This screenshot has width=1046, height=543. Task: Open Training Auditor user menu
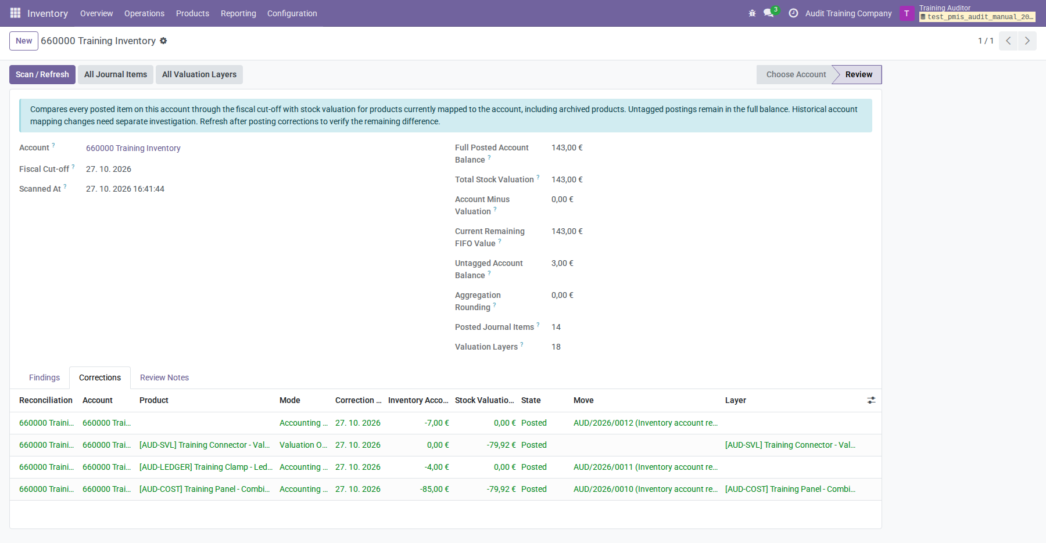pyautogui.click(x=976, y=13)
